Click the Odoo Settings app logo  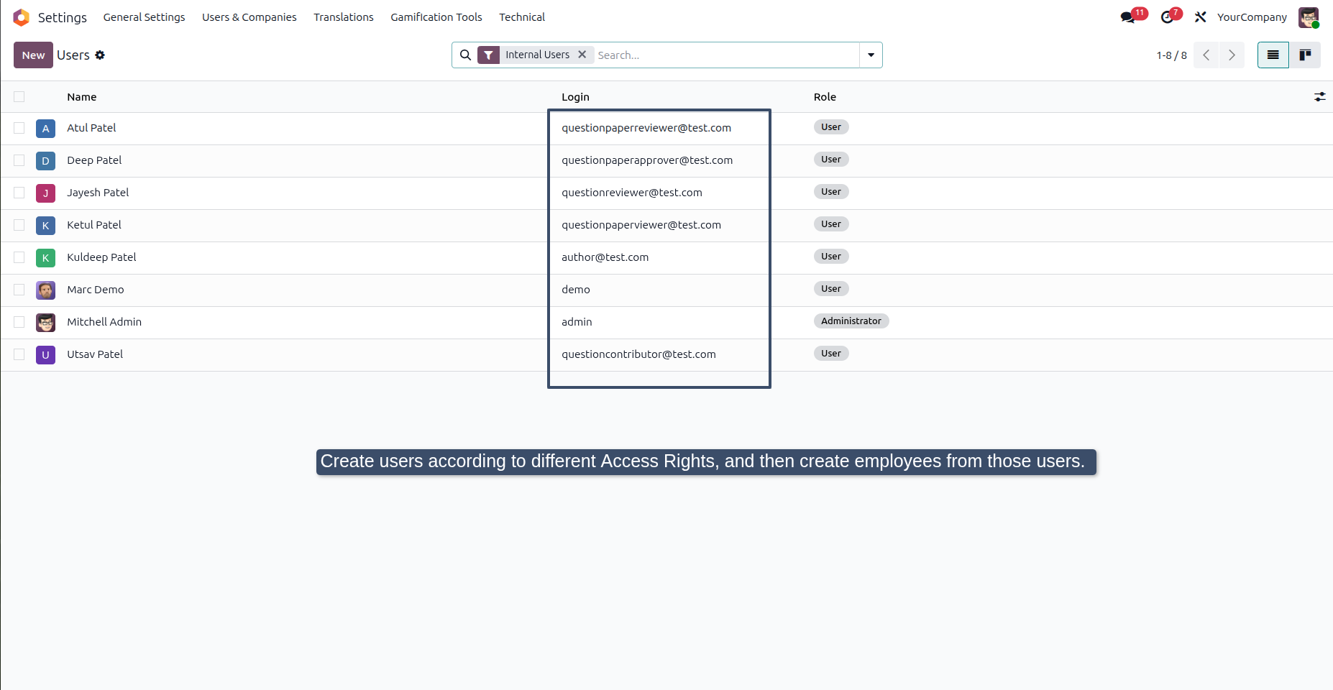click(x=22, y=17)
